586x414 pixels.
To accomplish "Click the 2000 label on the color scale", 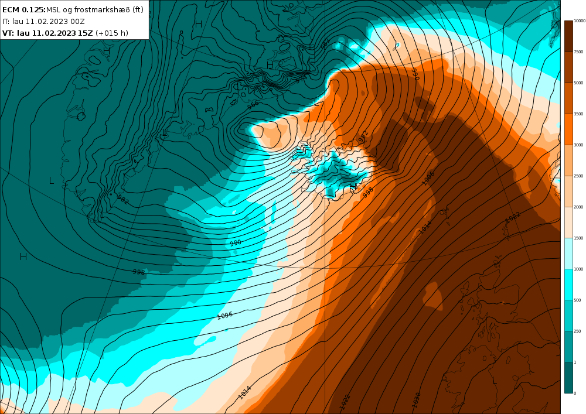I will (578, 207).
